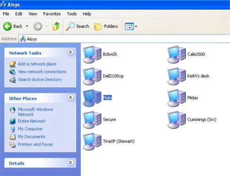Click My Computer sidebar icon
The image size is (230, 176).
click(13, 129)
